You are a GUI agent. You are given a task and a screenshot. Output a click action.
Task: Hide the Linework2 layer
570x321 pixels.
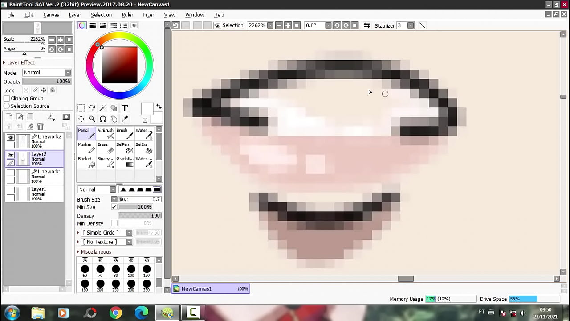click(11, 138)
